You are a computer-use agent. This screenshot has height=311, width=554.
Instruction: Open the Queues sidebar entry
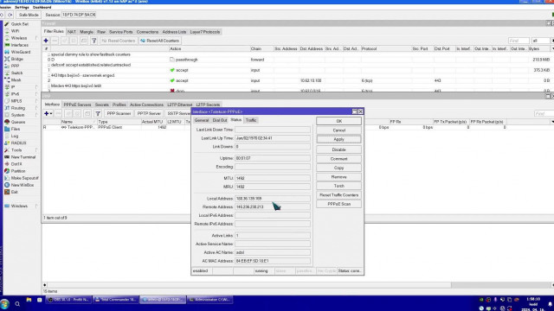tap(17, 122)
